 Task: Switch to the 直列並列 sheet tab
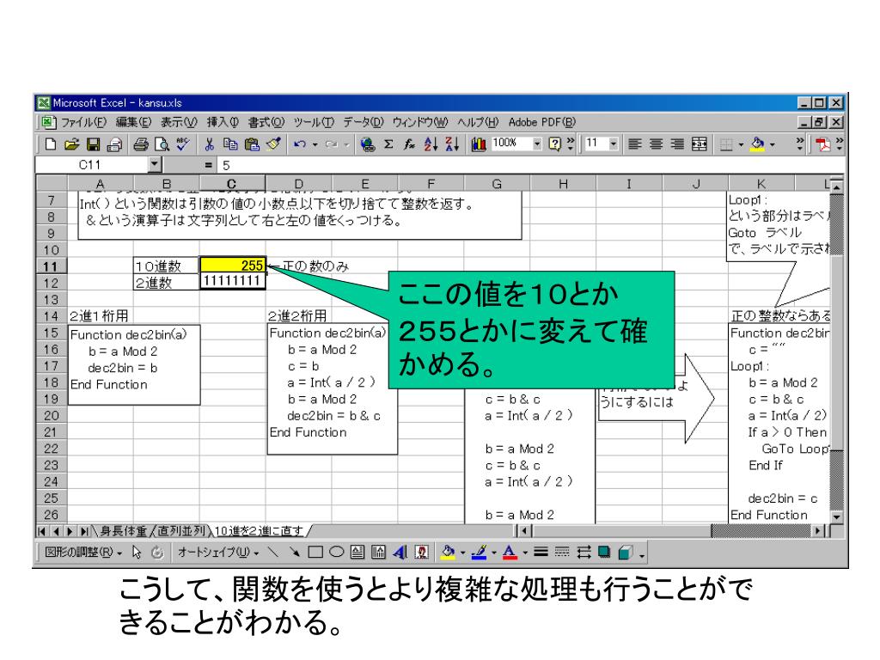click(x=181, y=531)
